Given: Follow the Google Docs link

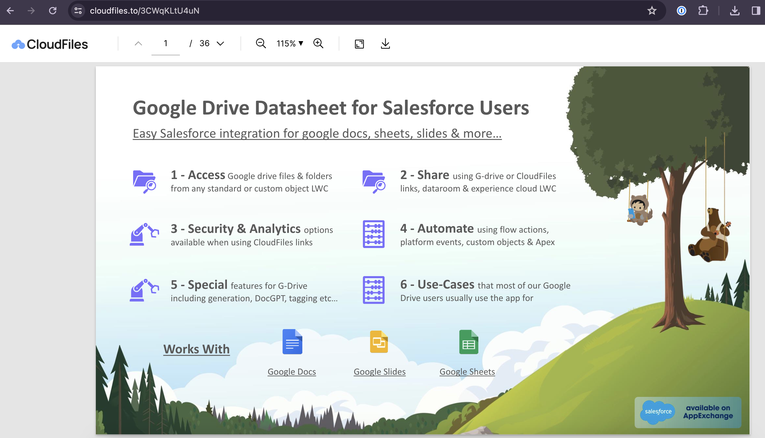Looking at the screenshot, I should (x=292, y=371).
